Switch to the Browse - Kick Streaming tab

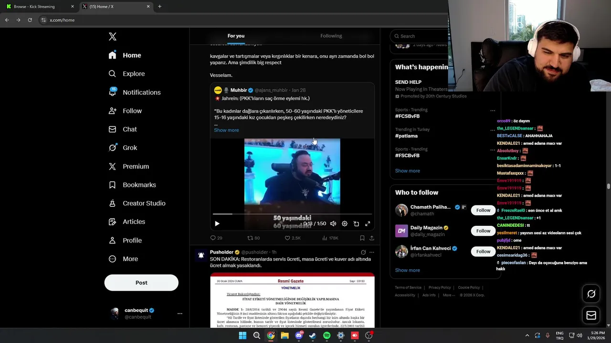tap(39, 7)
